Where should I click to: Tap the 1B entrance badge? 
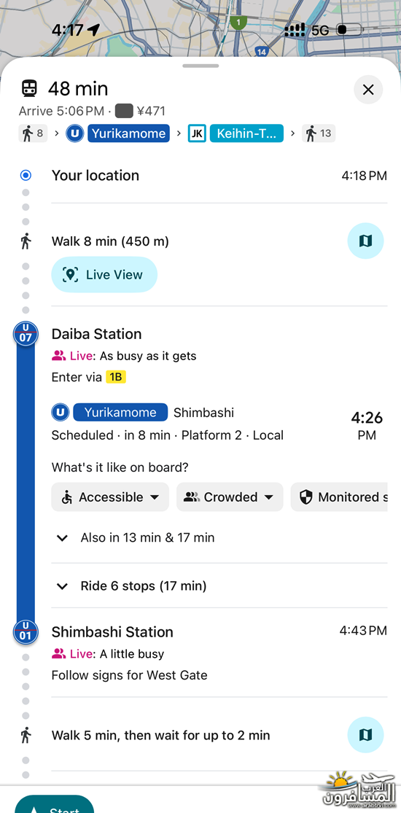(116, 377)
